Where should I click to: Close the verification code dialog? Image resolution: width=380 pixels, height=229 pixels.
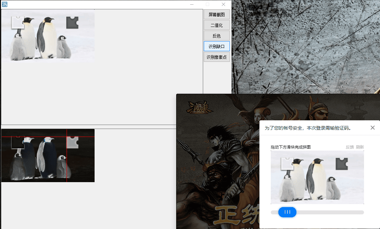pos(372,128)
